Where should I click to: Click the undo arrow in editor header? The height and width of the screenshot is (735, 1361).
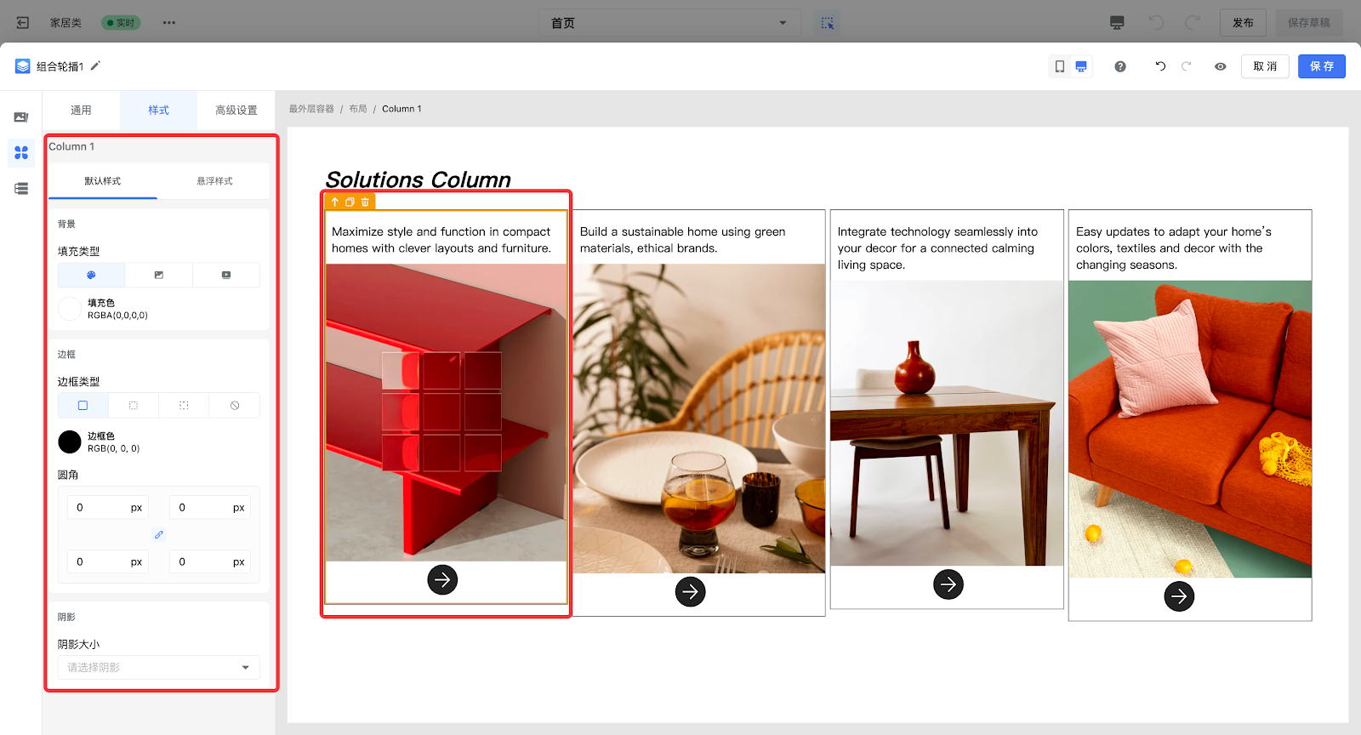coord(1160,66)
